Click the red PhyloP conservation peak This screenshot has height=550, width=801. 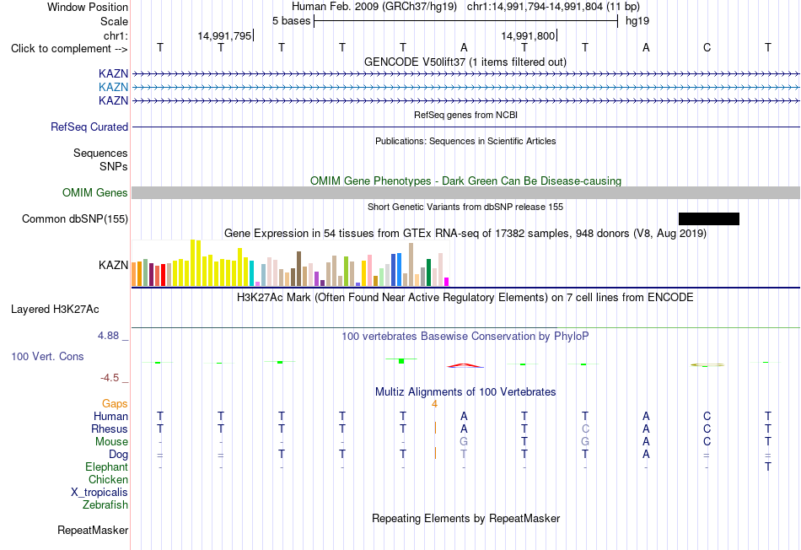click(x=465, y=365)
